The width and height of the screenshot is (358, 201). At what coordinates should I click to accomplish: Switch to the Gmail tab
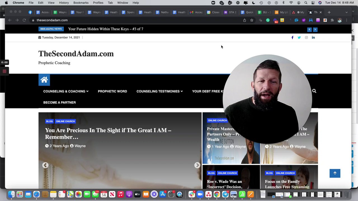point(197,12)
